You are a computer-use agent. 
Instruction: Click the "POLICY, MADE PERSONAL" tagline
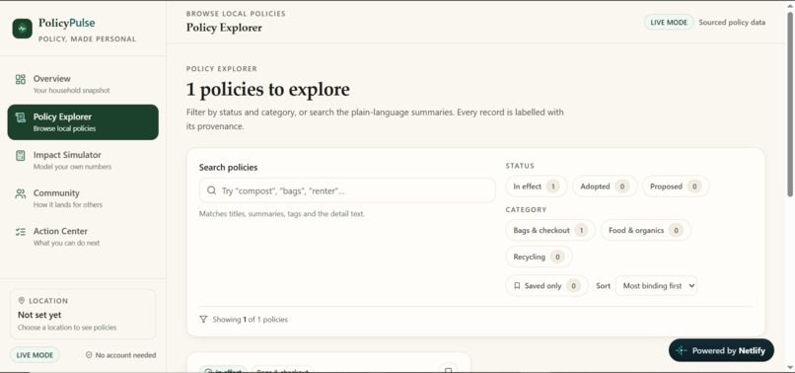87,39
